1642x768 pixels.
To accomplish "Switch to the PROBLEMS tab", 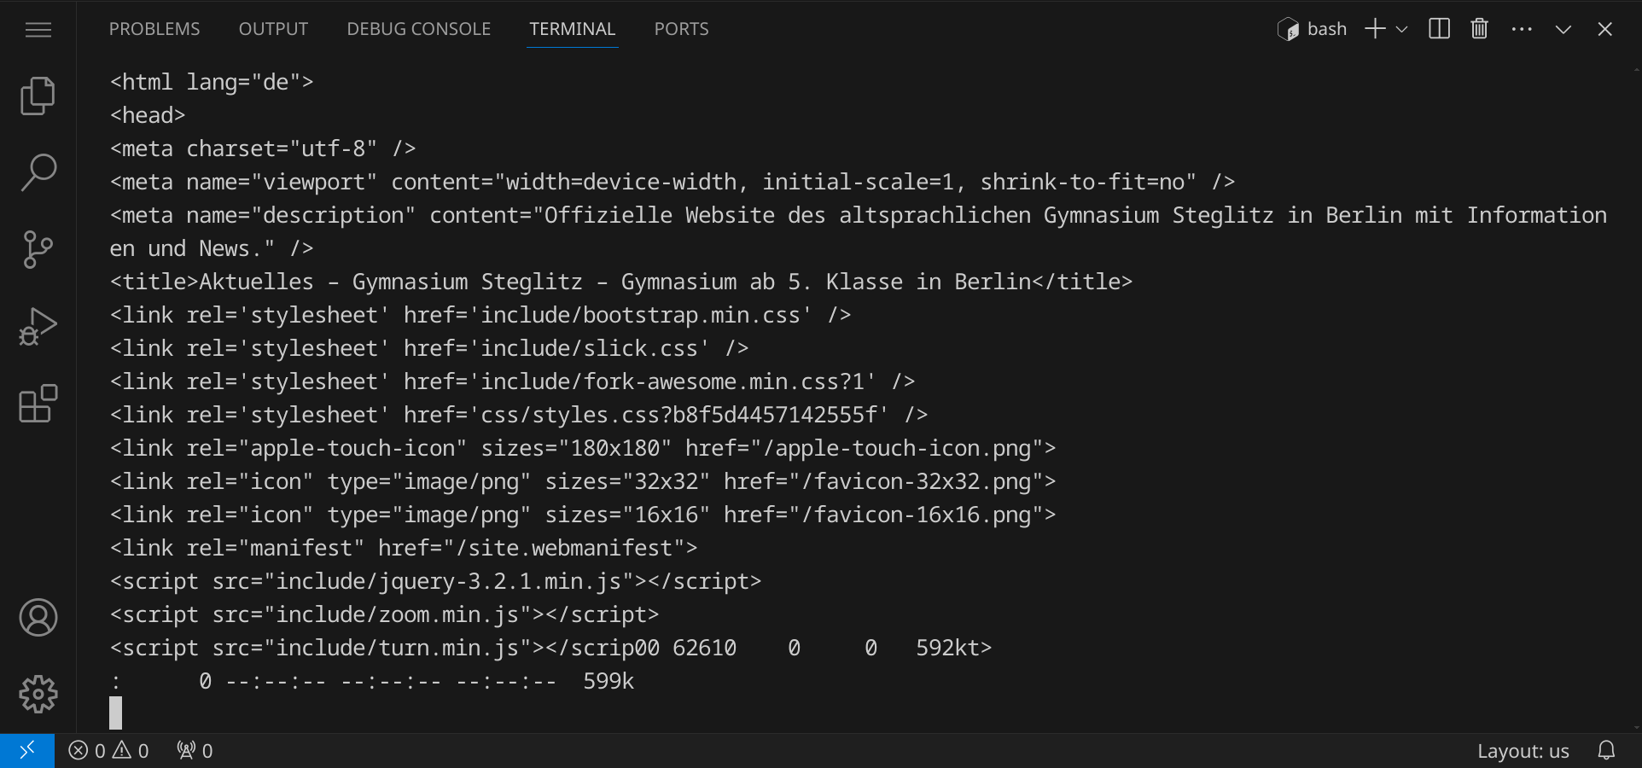I will coord(154,29).
